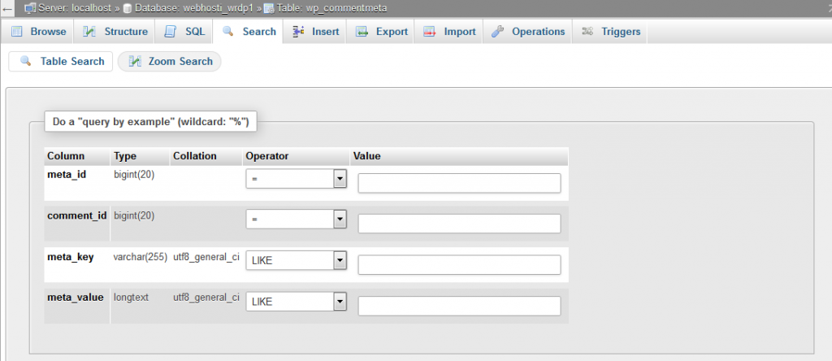832x361 pixels.
Task: Open the Zoom Search sub-tab
Action: pos(170,62)
